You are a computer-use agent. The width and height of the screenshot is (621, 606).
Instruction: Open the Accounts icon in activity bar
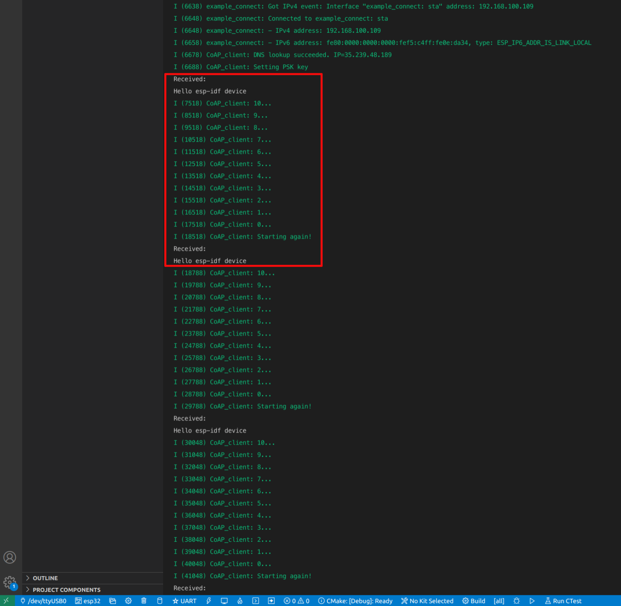10,557
